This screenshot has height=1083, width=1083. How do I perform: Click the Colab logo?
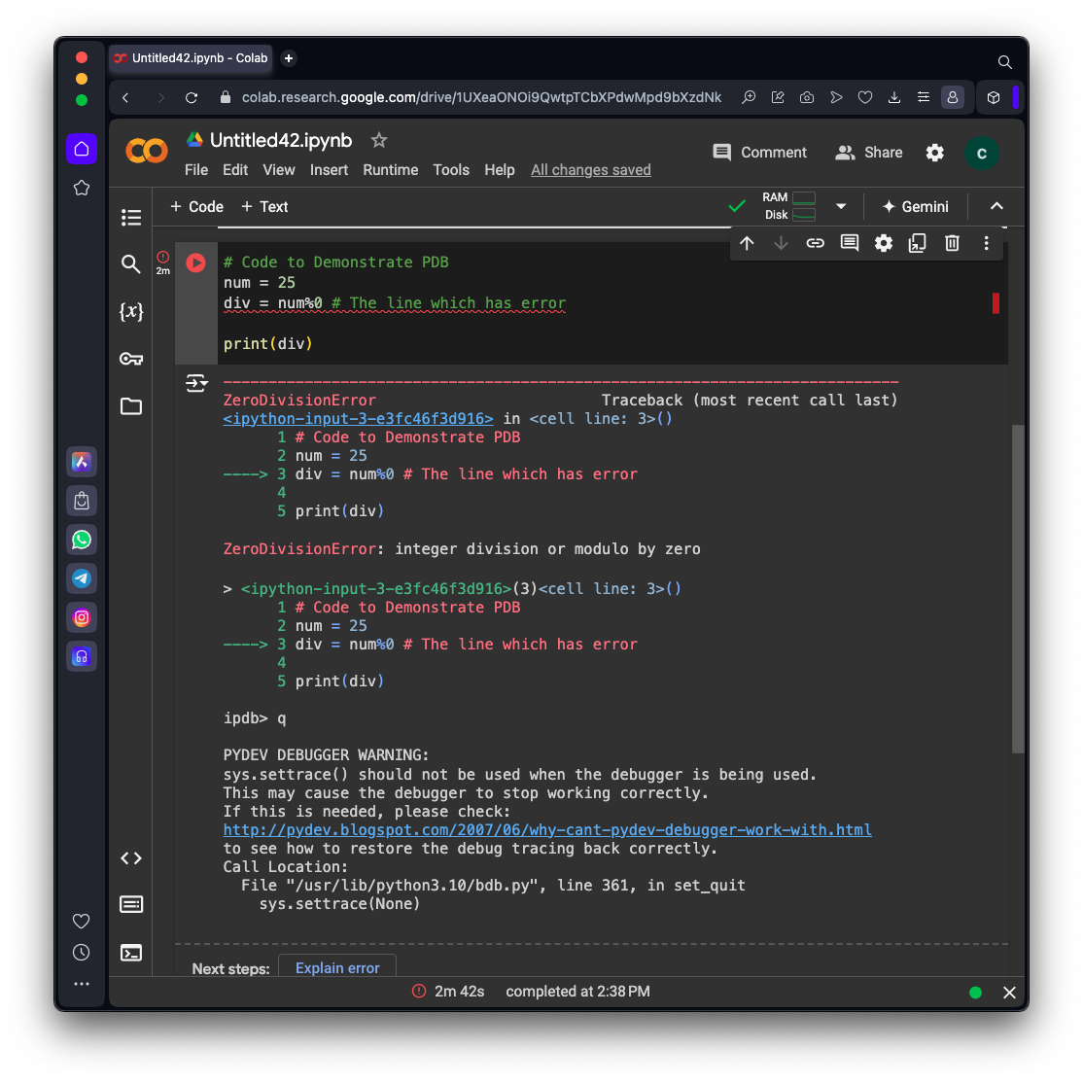[x=147, y=151]
